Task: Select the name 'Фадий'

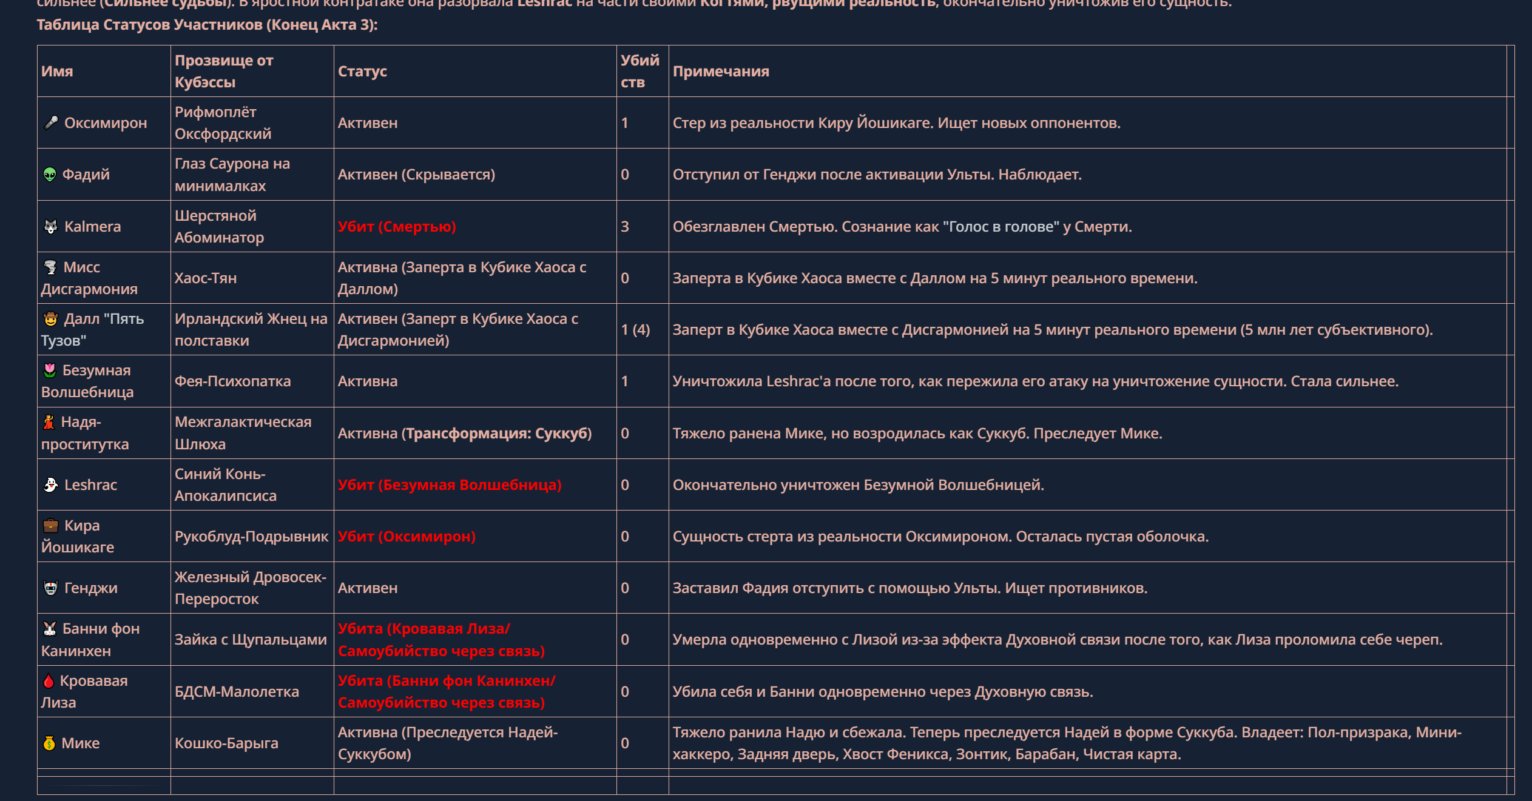Action: 86,175
